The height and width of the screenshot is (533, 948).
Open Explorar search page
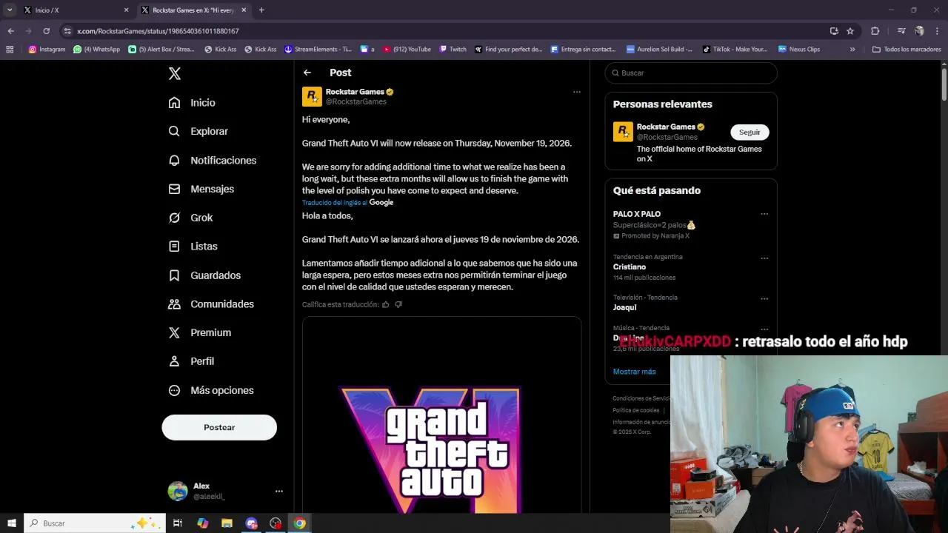click(198, 131)
